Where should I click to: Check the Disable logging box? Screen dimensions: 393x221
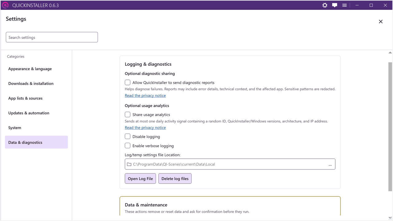point(128,136)
